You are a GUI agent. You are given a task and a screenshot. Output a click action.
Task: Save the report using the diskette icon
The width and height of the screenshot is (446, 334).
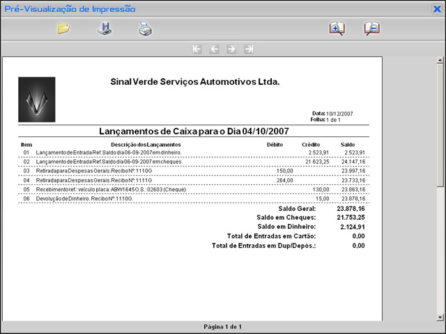point(103,29)
